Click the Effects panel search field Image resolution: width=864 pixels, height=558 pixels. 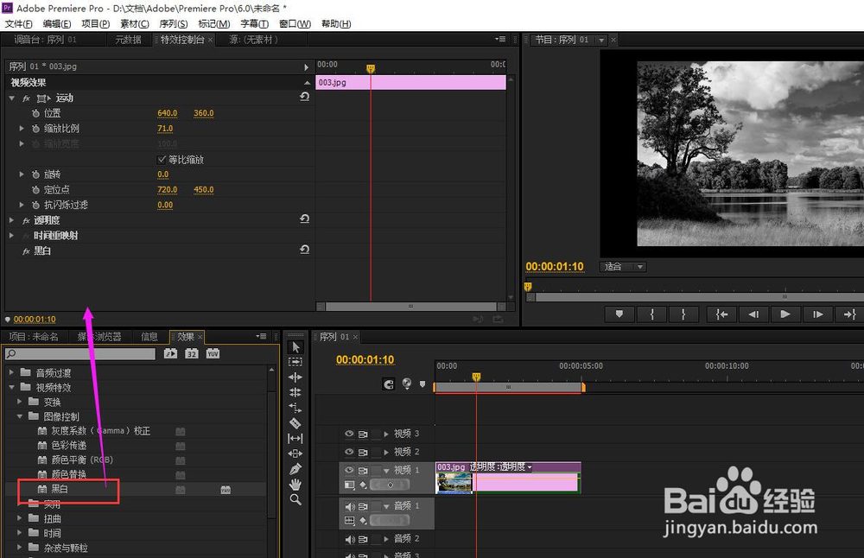pos(80,353)
